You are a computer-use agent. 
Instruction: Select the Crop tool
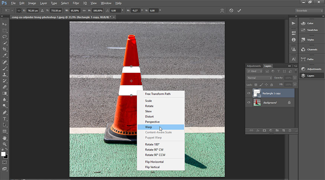click(x=5, y=49)
